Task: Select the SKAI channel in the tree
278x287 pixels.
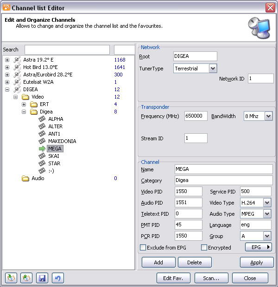Action: 54,156
